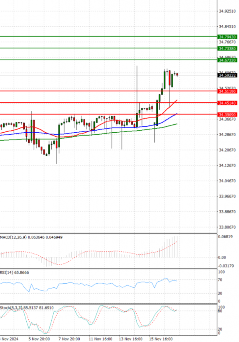Select the 34.39090 red support label
The height and width of the screenshot is (342, 239).
click(227, 115)
